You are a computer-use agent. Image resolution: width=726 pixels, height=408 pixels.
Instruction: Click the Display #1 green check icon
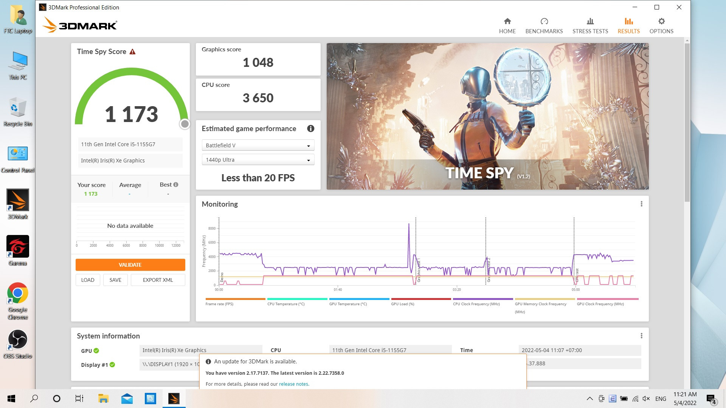coord(112,365)
